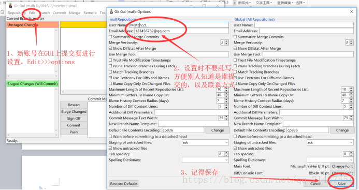The width and height of the screenshot is (359, 190).
Task: Toggle mall Use Textconv For Diffs checkbox
Action: [x=110, y=78]
